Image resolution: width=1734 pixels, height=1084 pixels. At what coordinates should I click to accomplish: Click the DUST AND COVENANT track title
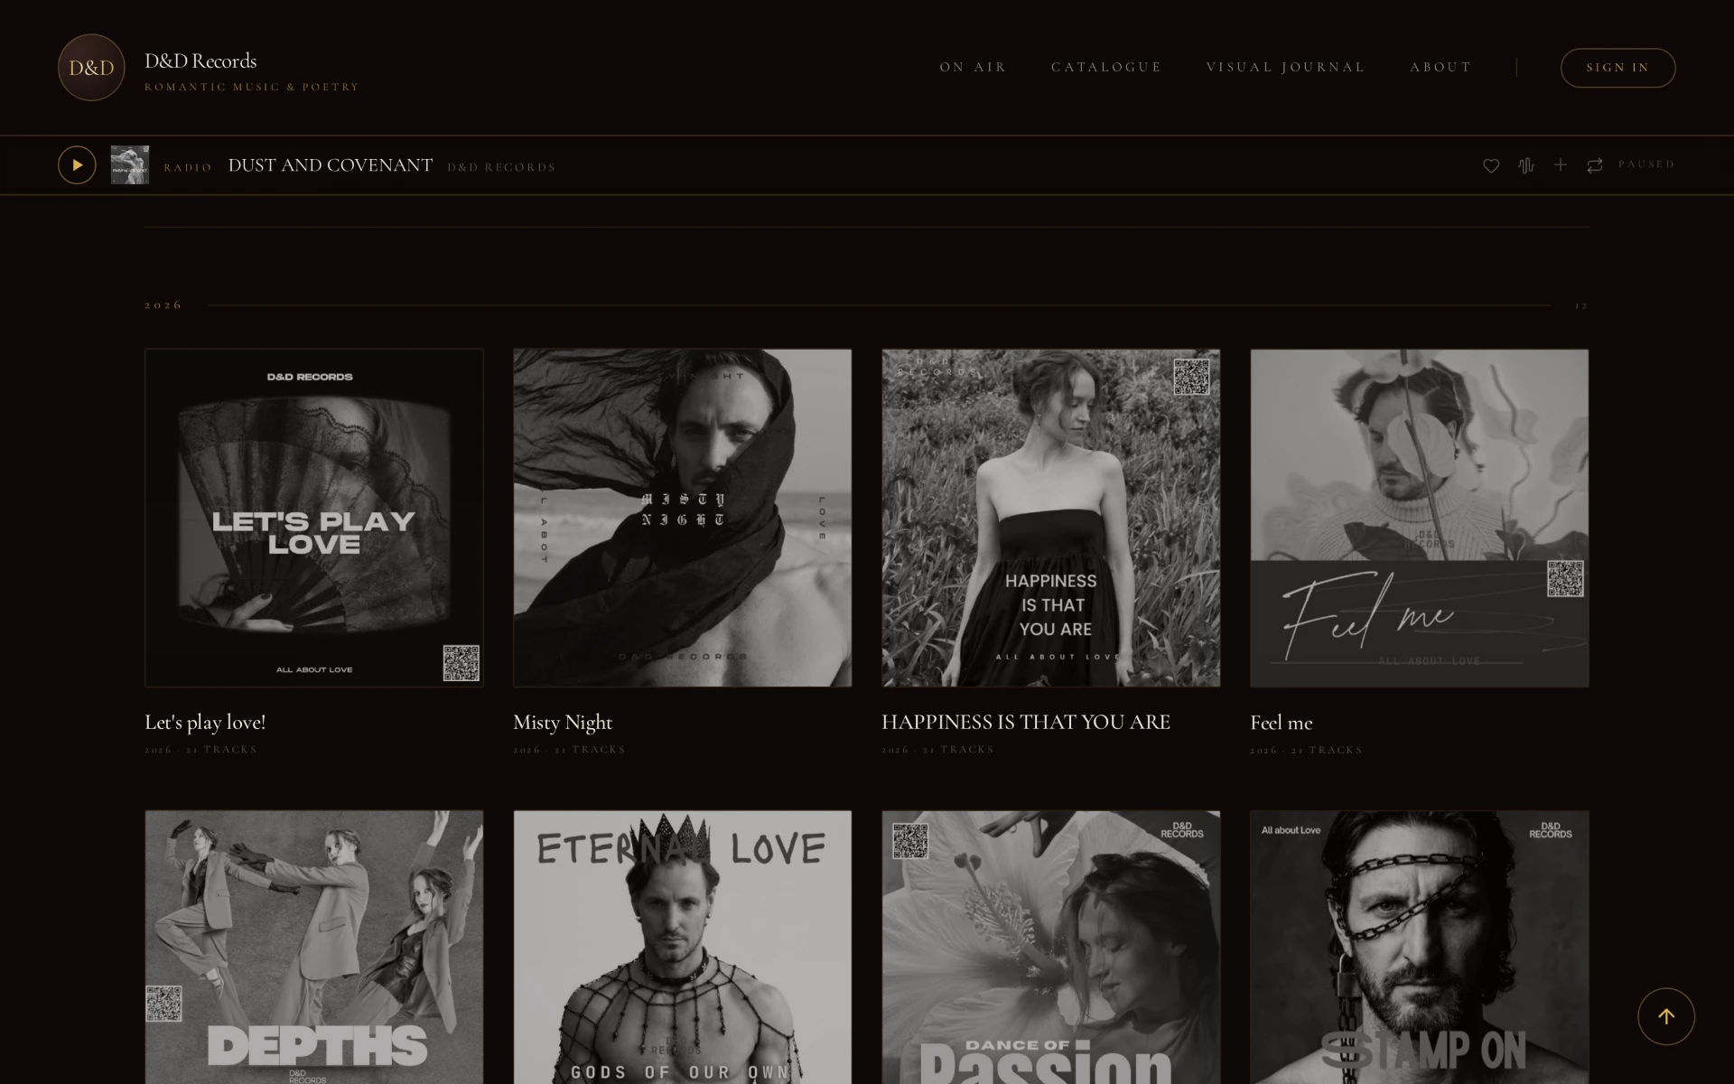331,165
